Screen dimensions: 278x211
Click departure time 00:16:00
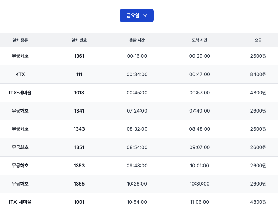point(137,56)
